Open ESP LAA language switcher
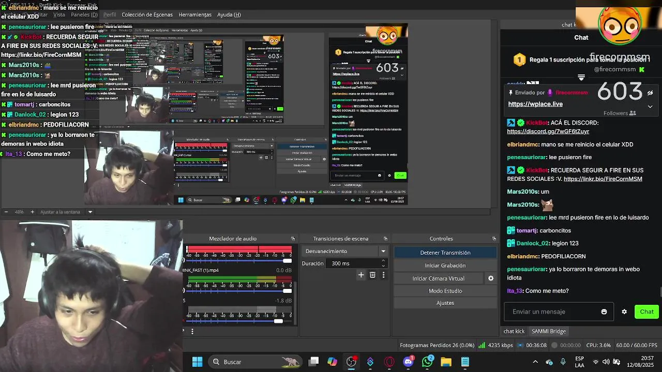The image size is (662, 372). pyautogui.click(x=580, y=362)
